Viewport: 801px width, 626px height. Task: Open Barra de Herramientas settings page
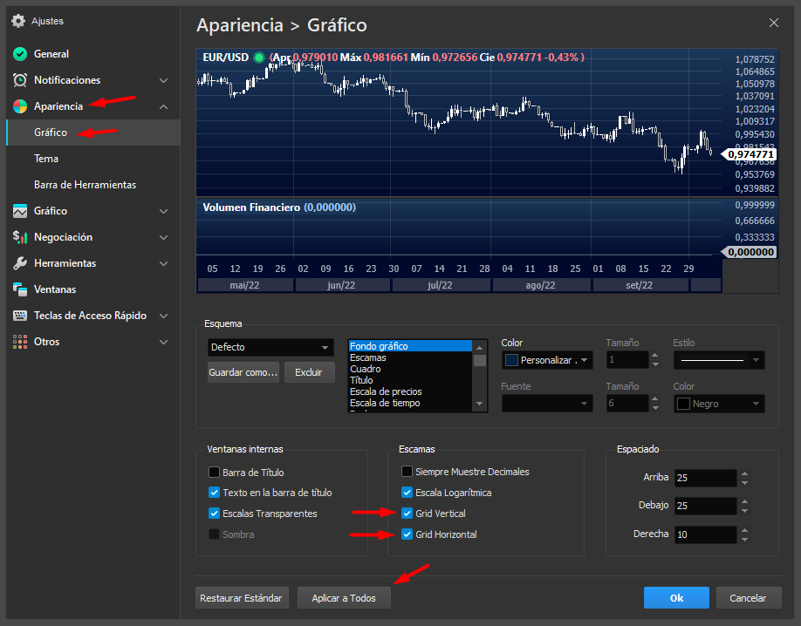tap(85, 185)
